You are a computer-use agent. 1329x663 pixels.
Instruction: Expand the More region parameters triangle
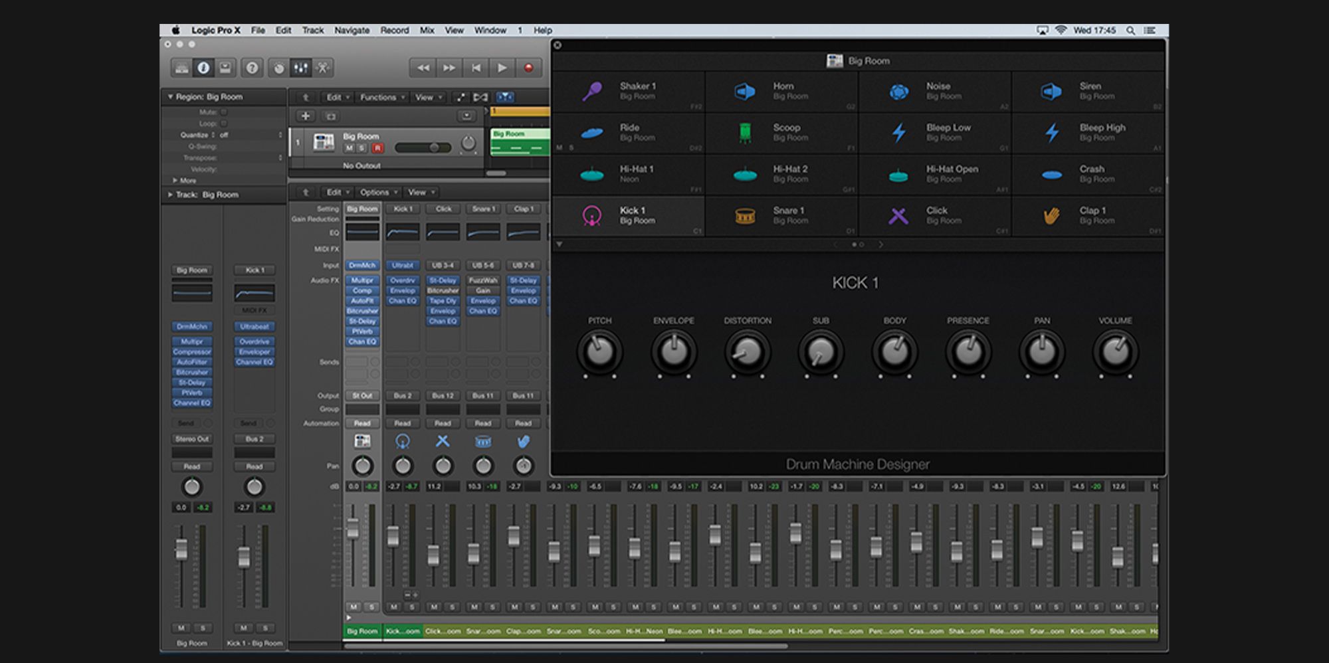click(x=175, y=180)
